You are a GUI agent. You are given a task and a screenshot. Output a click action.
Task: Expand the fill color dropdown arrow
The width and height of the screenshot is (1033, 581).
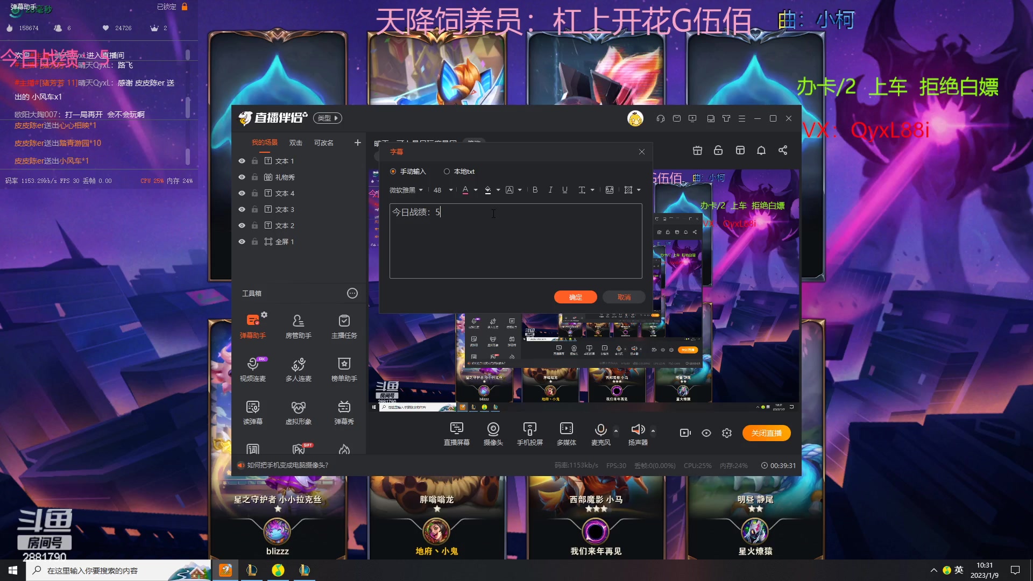click(498, 190)
